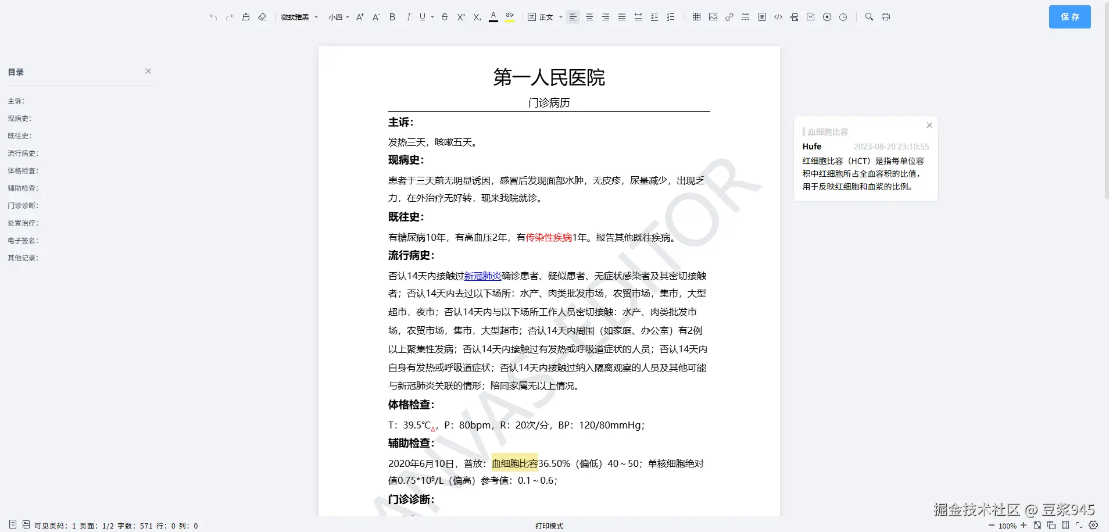Zoom out with the minus button

[992, 526]
